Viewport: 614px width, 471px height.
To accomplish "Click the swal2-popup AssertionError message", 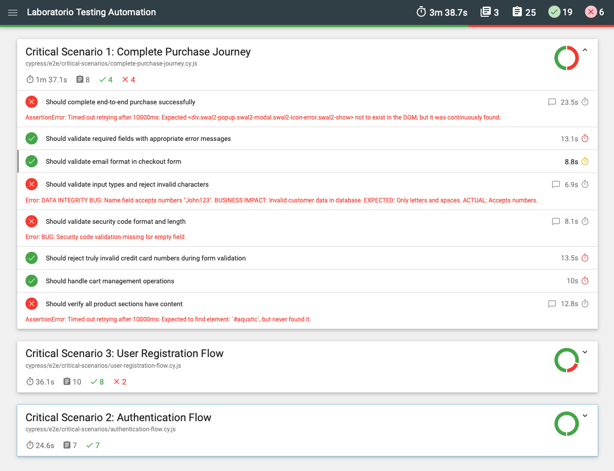I will point(263,117).
